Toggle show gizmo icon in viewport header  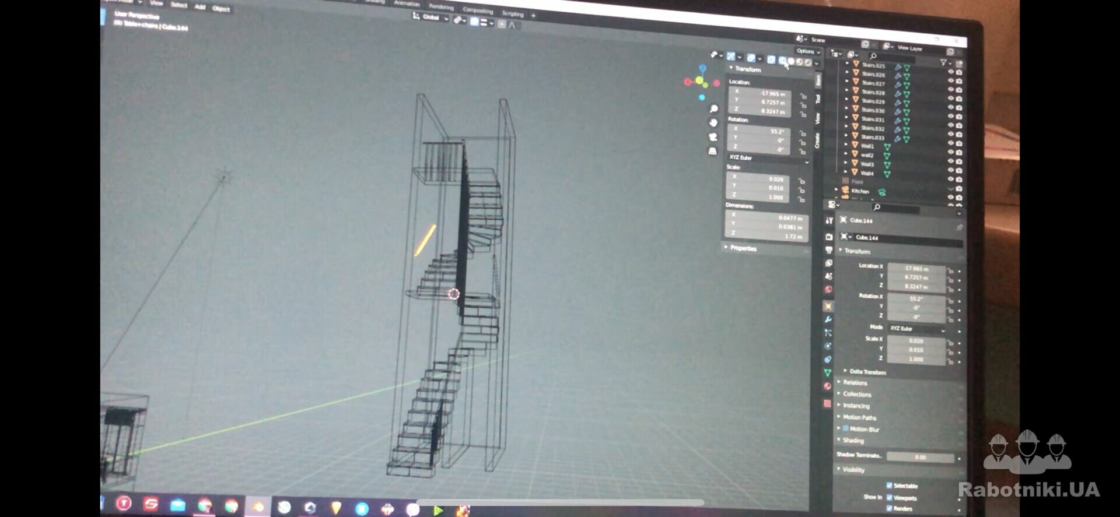click(731, 56)
